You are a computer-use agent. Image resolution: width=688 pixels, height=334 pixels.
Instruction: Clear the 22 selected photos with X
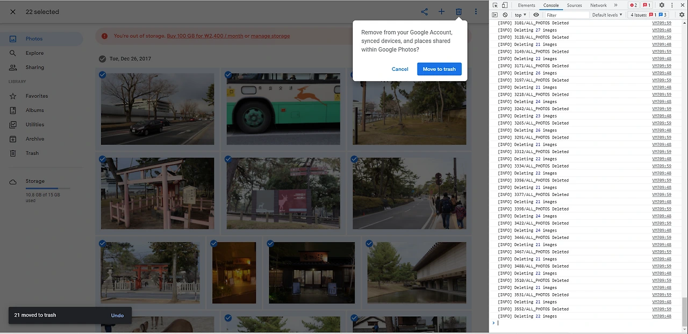pyautogui.click(x=13, y=12)
